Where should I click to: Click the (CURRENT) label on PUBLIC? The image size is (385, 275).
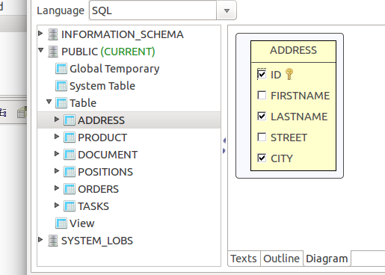click(128, 52)
